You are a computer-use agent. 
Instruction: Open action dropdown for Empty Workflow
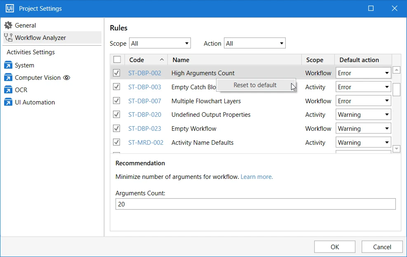coord(363,129)
